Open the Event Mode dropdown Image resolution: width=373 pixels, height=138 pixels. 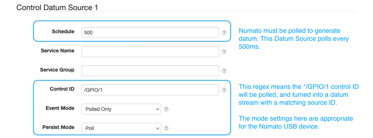point(121,109)
